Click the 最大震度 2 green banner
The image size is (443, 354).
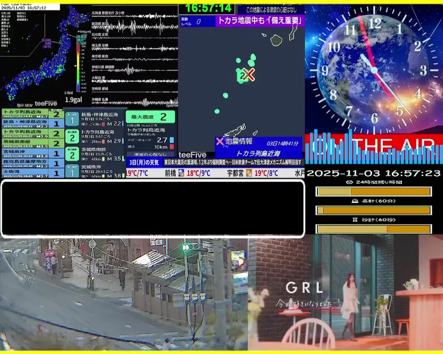pos(150,117)
